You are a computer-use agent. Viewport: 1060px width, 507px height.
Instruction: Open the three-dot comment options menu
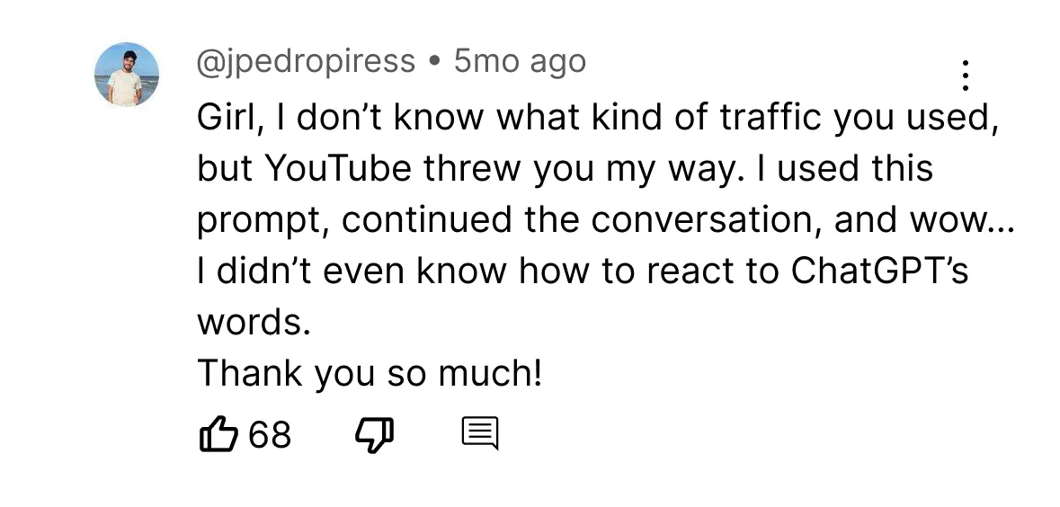pos(965,76)
